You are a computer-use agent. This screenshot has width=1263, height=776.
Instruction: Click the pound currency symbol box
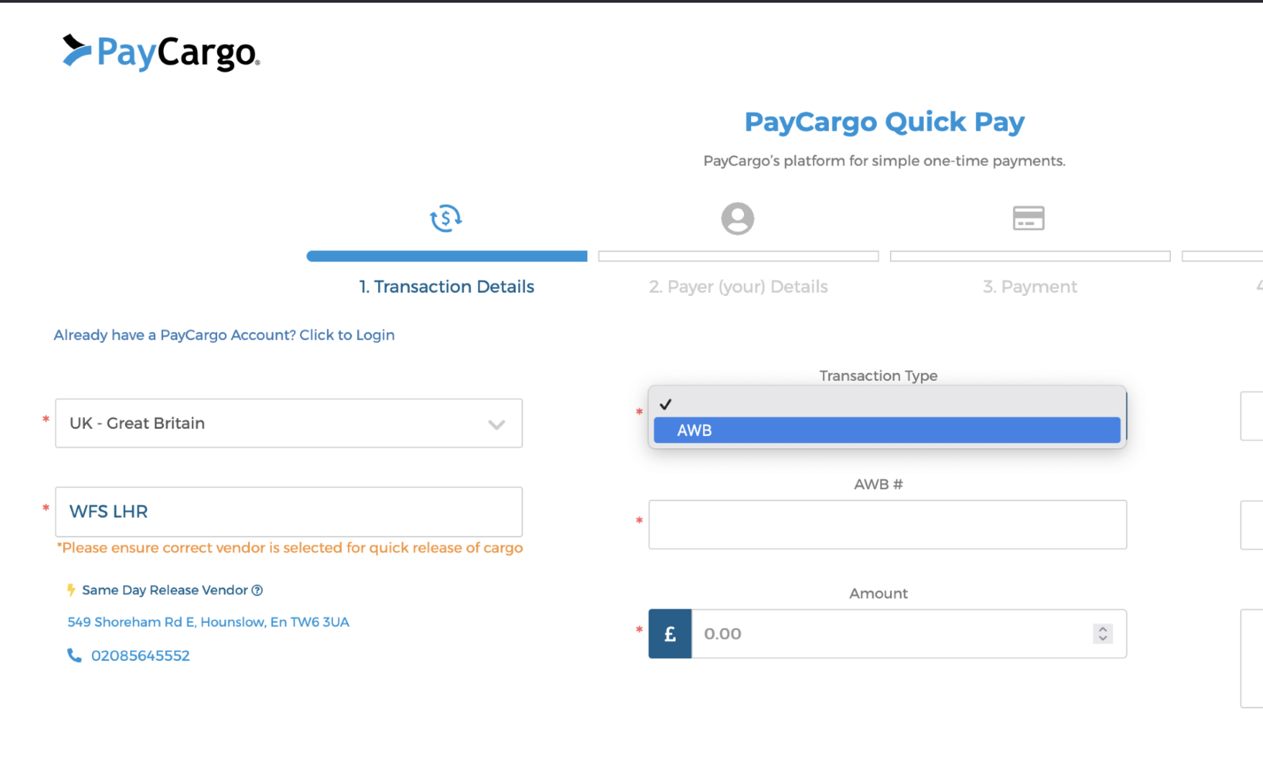(x=670, y=634)
